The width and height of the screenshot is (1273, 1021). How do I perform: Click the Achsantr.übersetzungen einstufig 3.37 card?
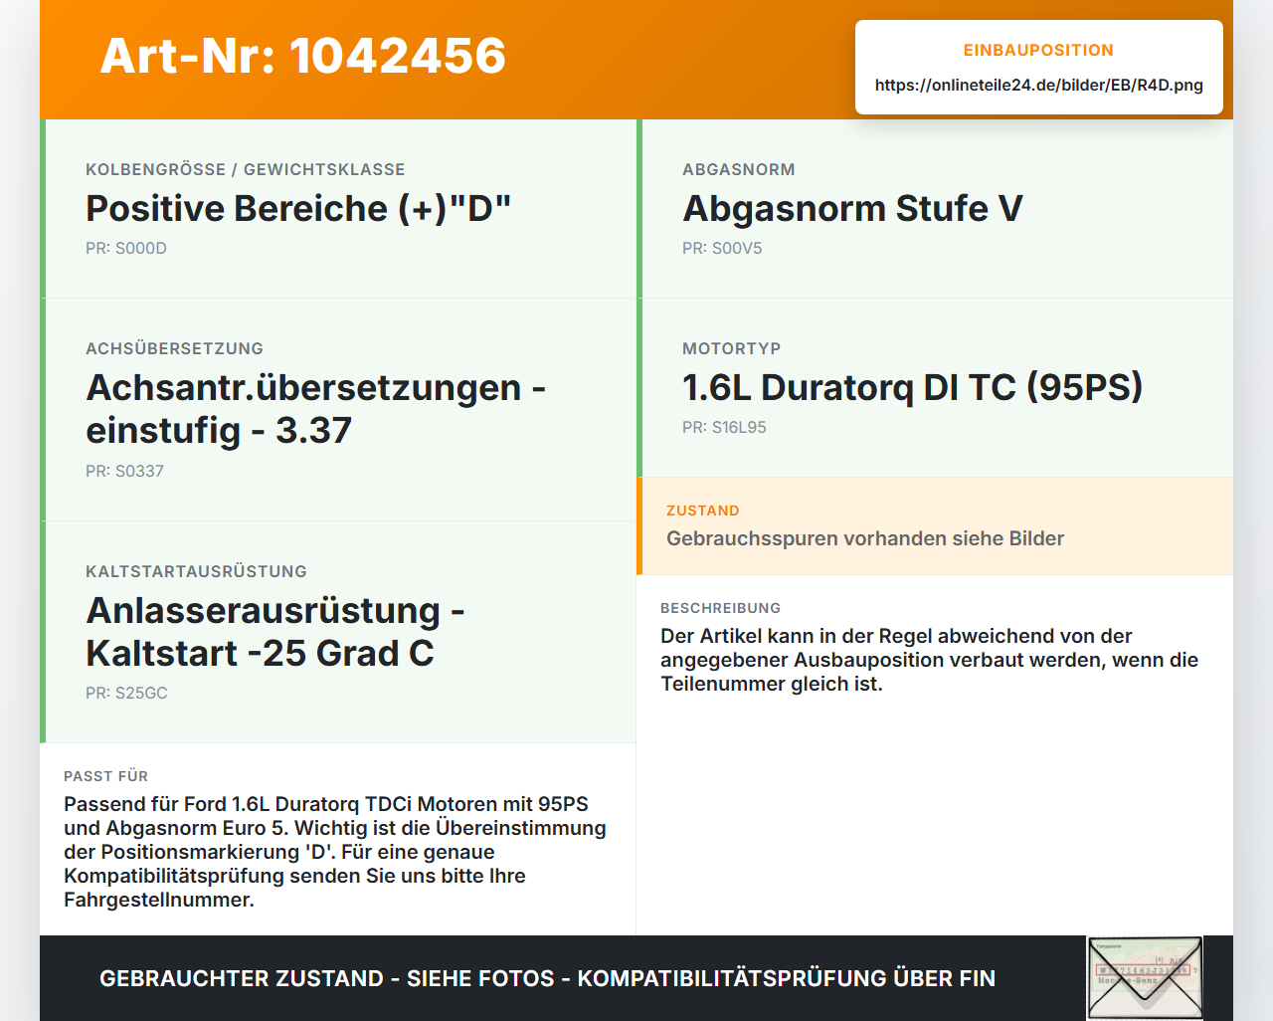pos(338,410)
